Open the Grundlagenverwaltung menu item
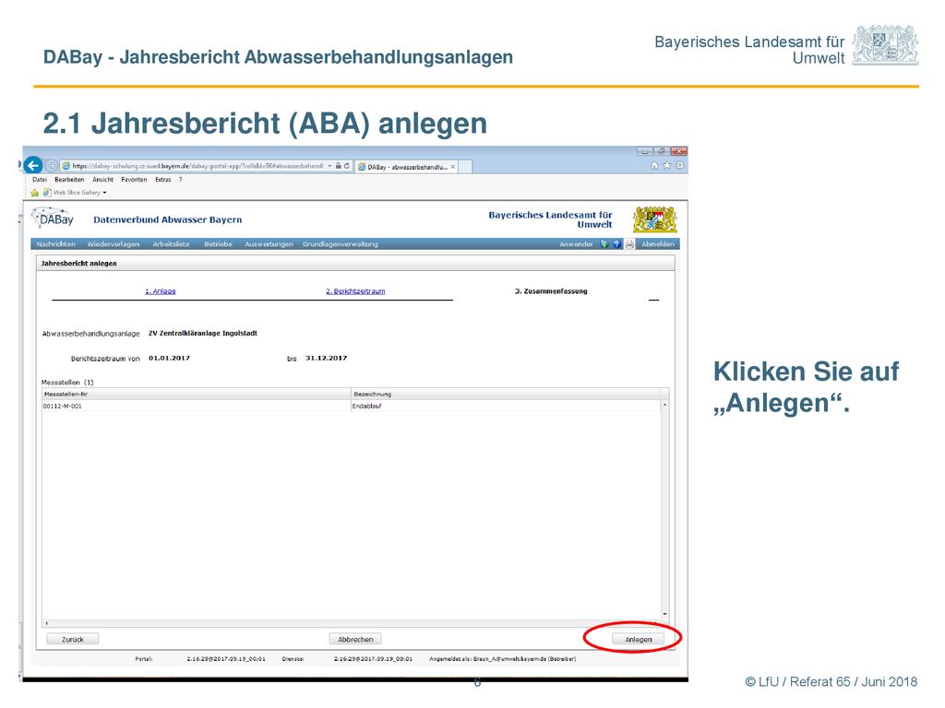 tap(340, 243)
